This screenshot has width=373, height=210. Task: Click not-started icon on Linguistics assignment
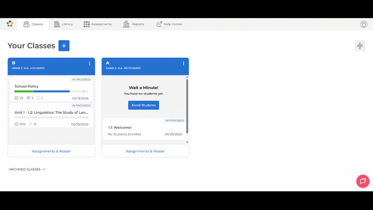pos(30,124)
